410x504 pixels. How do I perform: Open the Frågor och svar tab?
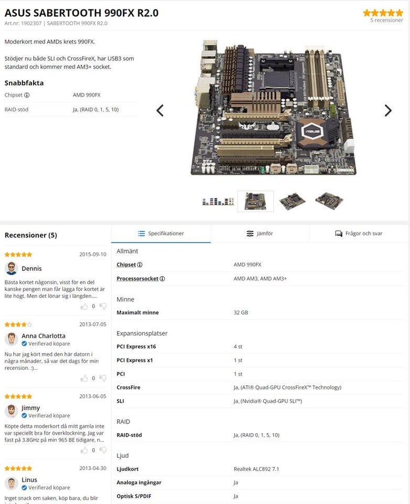(359, 234)
